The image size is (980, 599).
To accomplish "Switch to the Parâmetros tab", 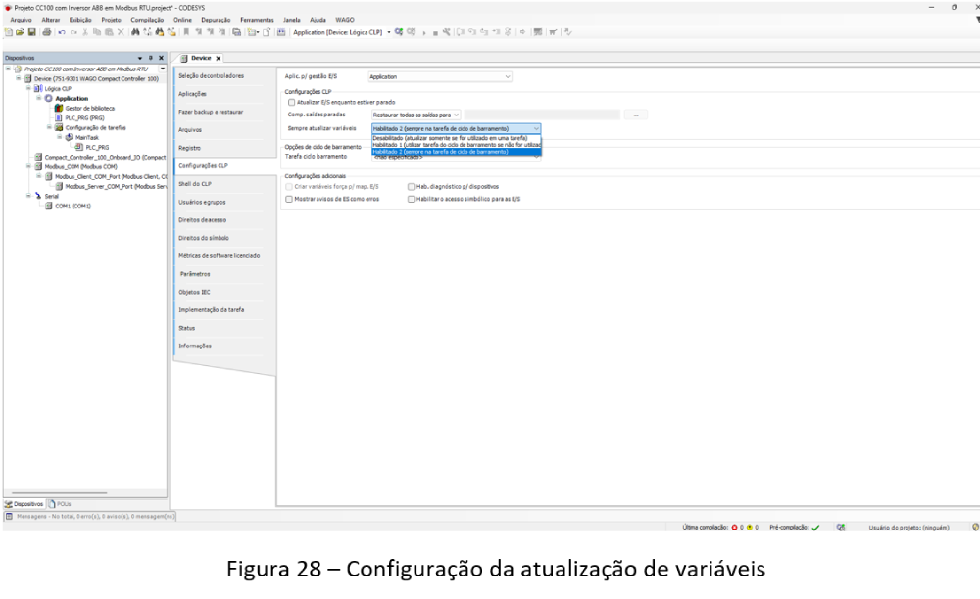I will point(194,274).
